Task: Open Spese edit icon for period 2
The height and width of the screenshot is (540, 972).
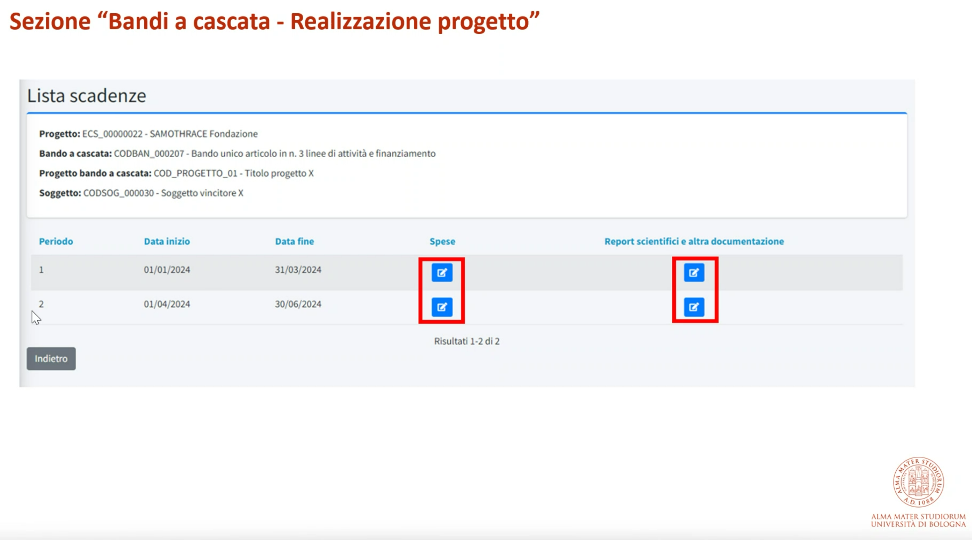Action: 442,307
